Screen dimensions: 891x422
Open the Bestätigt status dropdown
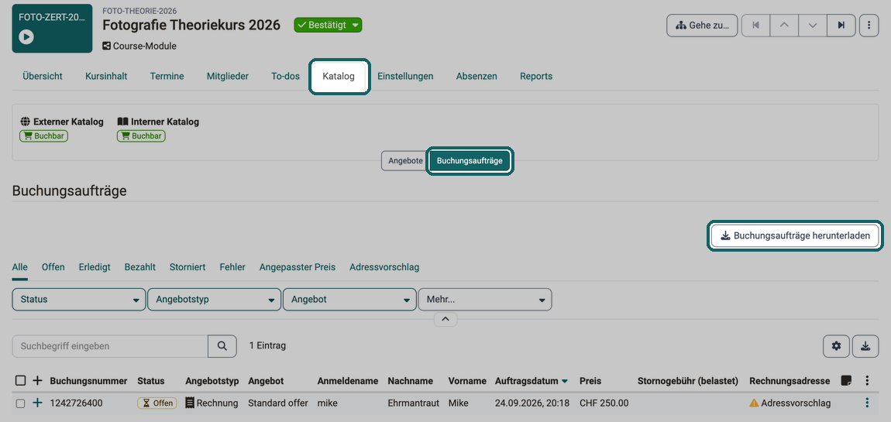click(x=328, y=26)
